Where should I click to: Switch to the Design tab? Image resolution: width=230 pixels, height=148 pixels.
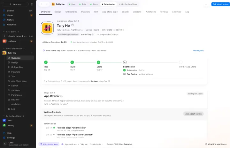coord(58,12)
